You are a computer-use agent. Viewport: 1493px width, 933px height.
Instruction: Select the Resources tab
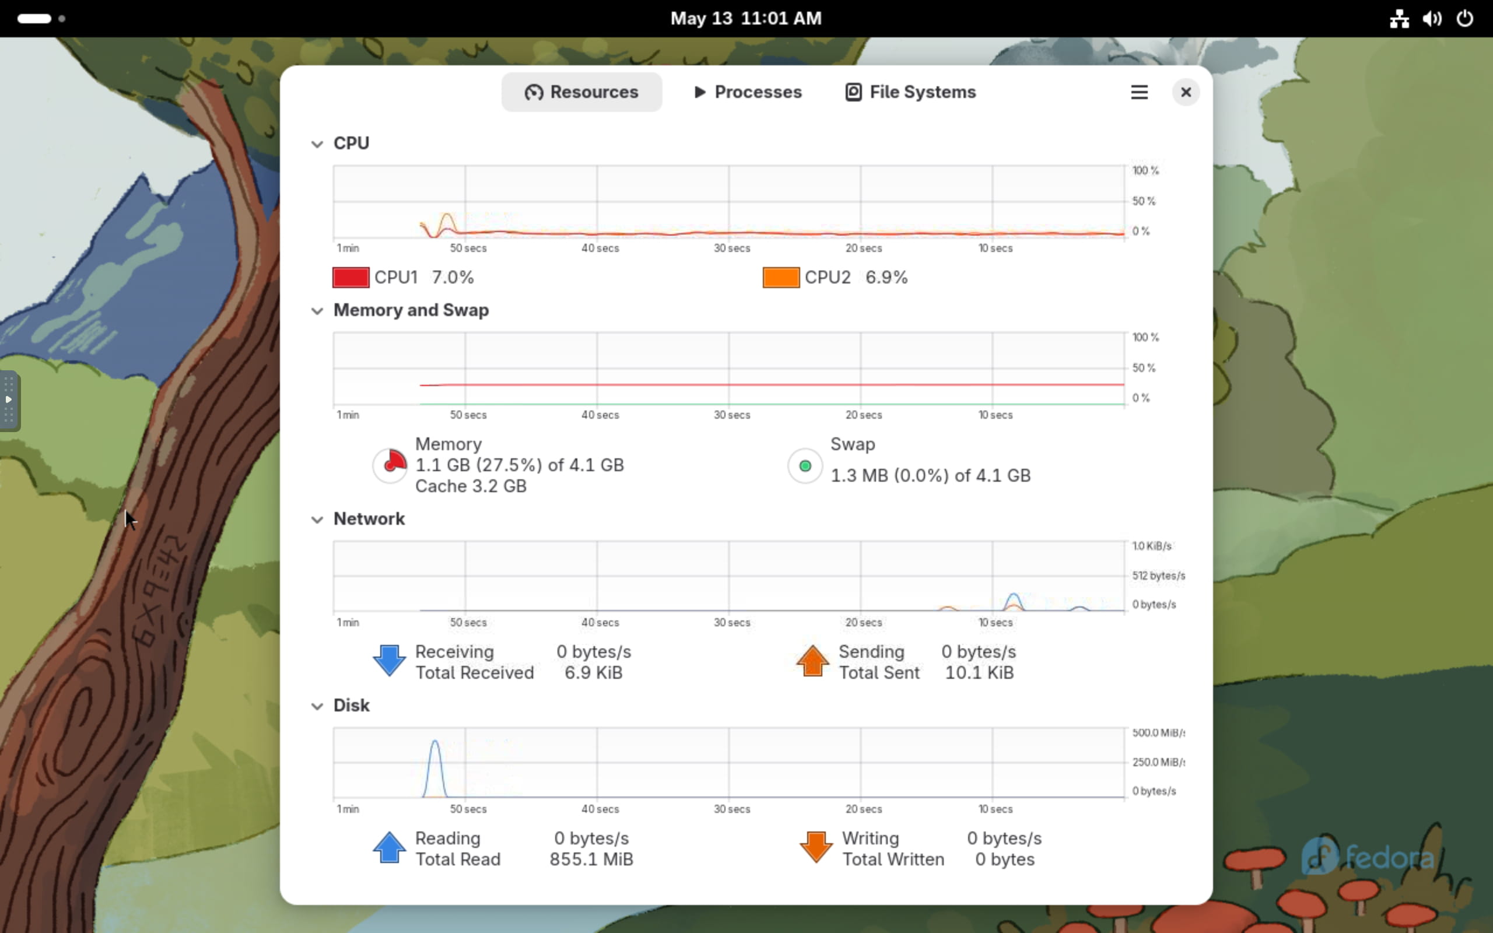click(x=581, y=92)
